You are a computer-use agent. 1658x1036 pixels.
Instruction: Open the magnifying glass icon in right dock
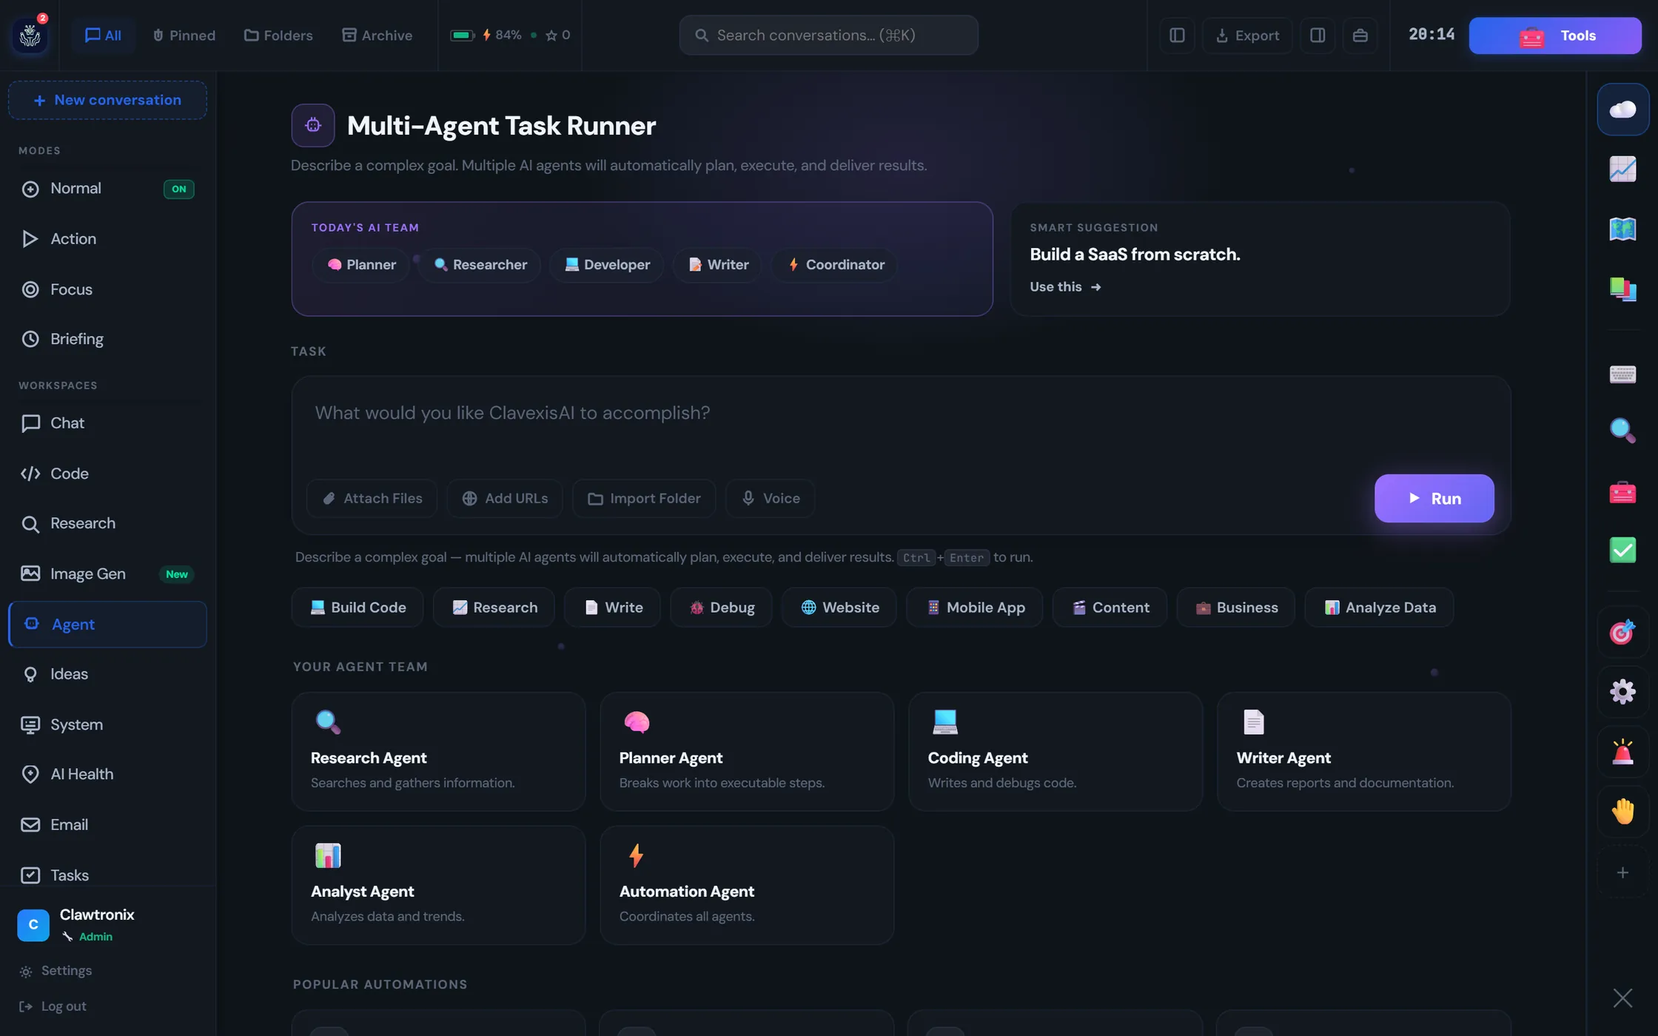tap(1622, 430)
